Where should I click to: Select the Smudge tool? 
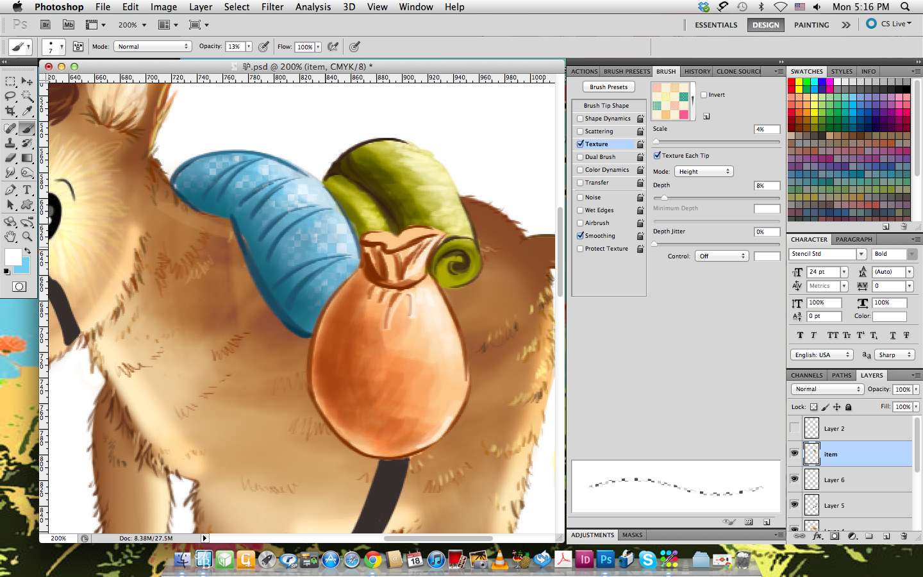click(x=10, y=172)
